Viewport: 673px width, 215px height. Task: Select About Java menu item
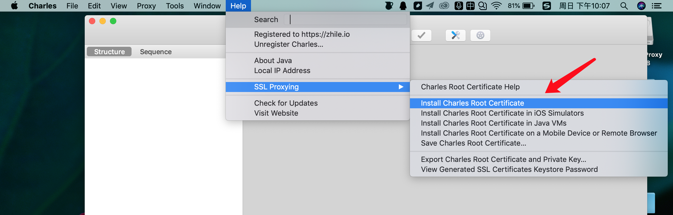pos(318,60)
